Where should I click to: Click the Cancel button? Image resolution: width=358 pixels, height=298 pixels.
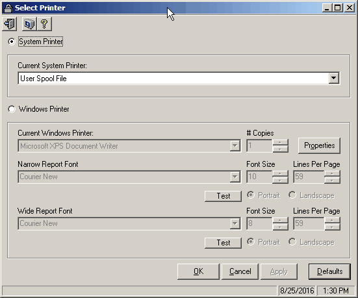[x=240, y=271]
